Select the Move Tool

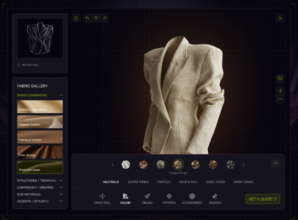102,199
